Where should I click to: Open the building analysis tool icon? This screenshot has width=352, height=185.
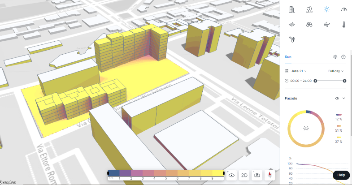(x=291, y=9)
